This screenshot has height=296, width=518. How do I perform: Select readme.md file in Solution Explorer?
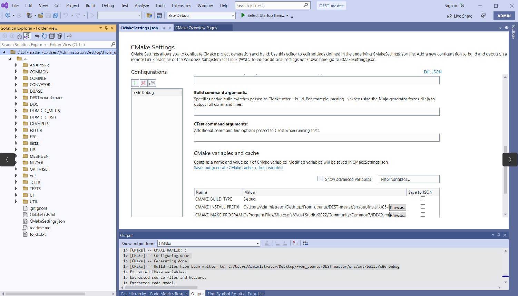point(40,228)
